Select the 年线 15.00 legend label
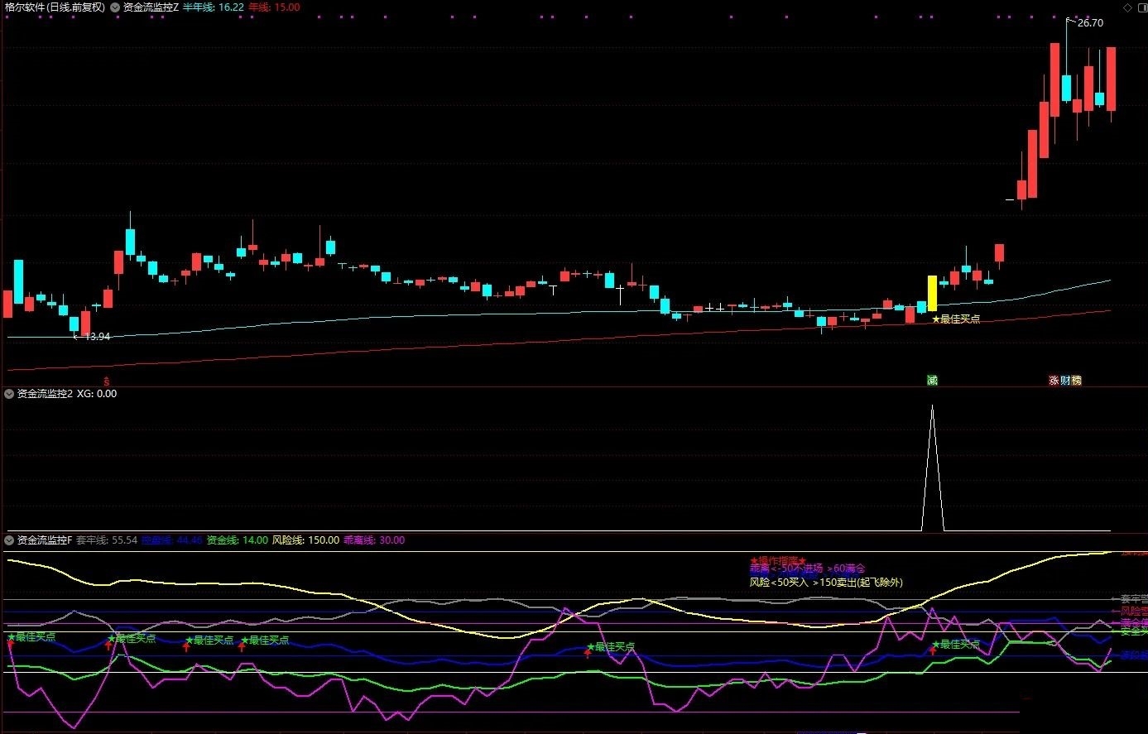The width and height of the screenshot is (1148, 734). pyautogui.click(x=274, y=7)
